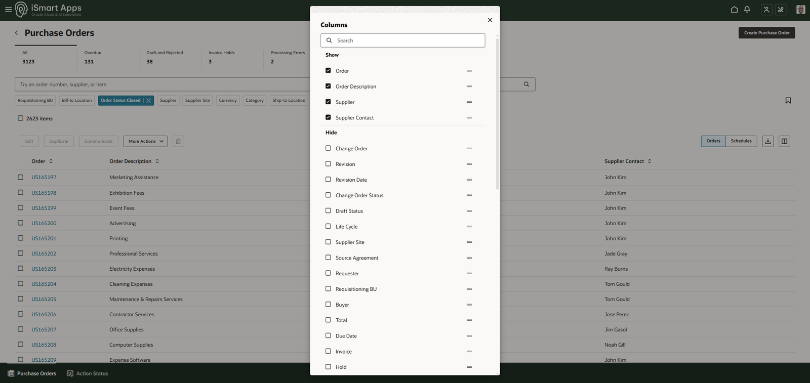Viewport: 810px width, 383px height.
Task: Click Create Purchase Order button
Action: pos(766,33)
